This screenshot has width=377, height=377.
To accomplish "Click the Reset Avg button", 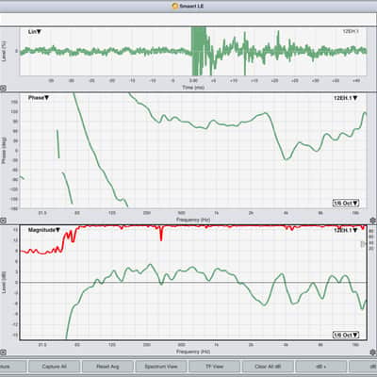I will click(x=107, y=367).
